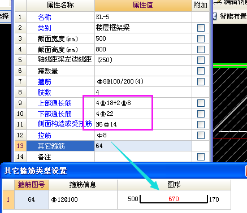This screenshot has width=247, height=213.
Task: Tick the 附加 checkbox for 轴线距梁左边线距 row
Action: [201, 60]
